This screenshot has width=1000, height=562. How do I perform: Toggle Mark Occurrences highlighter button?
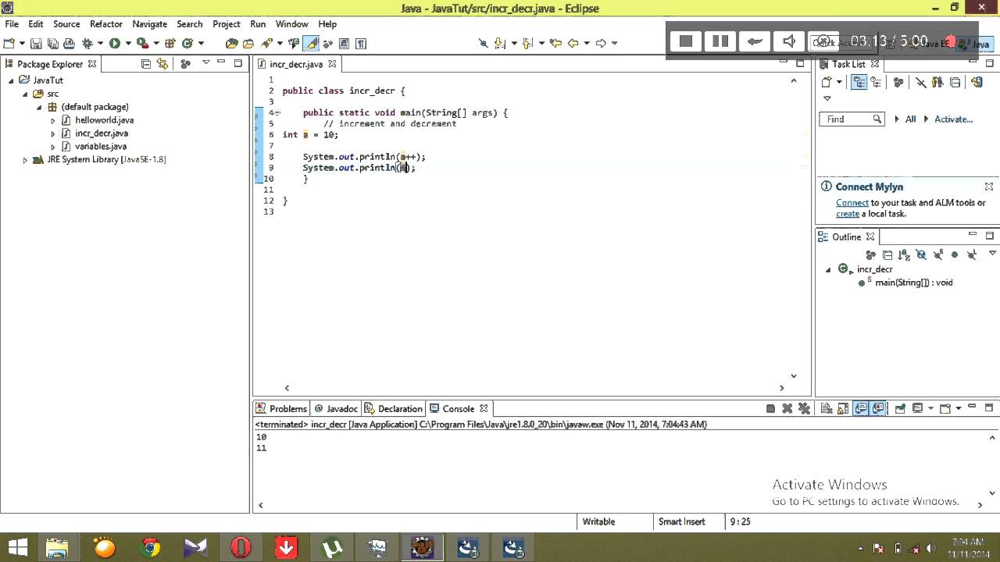pos(311,43)
